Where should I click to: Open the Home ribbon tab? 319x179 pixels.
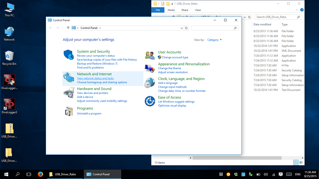(x=171, y=10)
